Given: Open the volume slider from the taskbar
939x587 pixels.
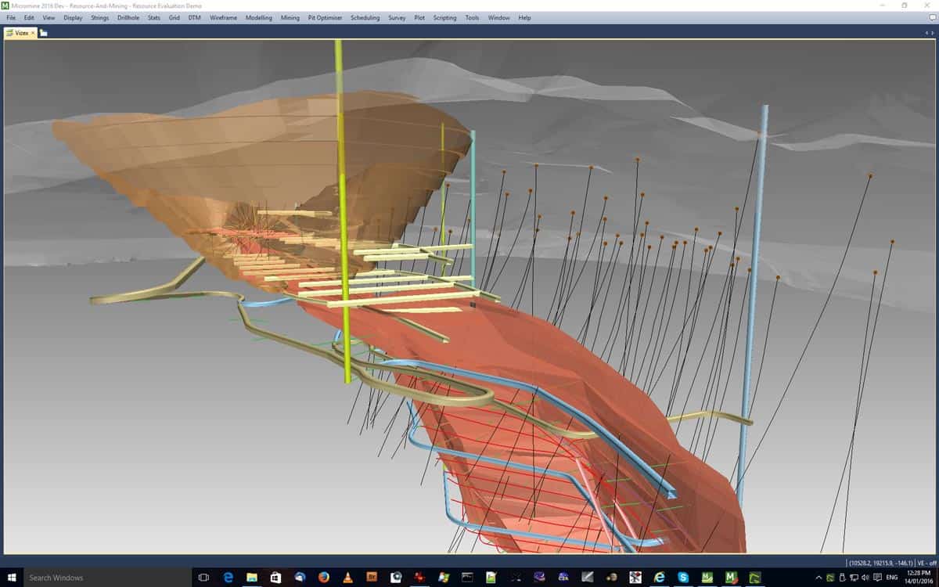Looking at the screenshot, I should (x=865, y=578).
